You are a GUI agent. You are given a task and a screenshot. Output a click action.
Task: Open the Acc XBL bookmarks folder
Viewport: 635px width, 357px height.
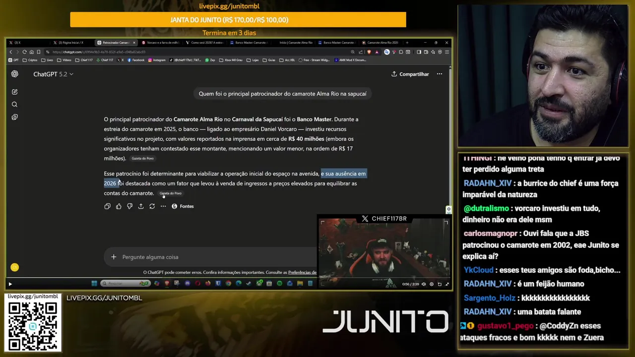(287, 60)
